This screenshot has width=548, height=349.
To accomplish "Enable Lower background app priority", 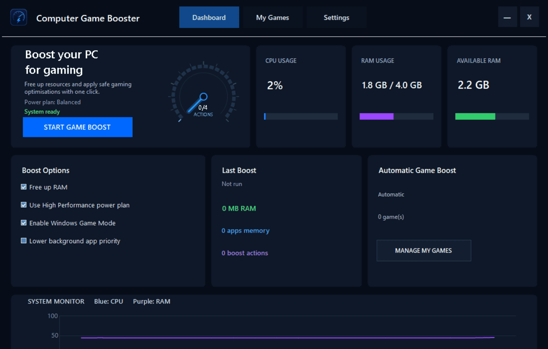I will [x=24, y=241].
